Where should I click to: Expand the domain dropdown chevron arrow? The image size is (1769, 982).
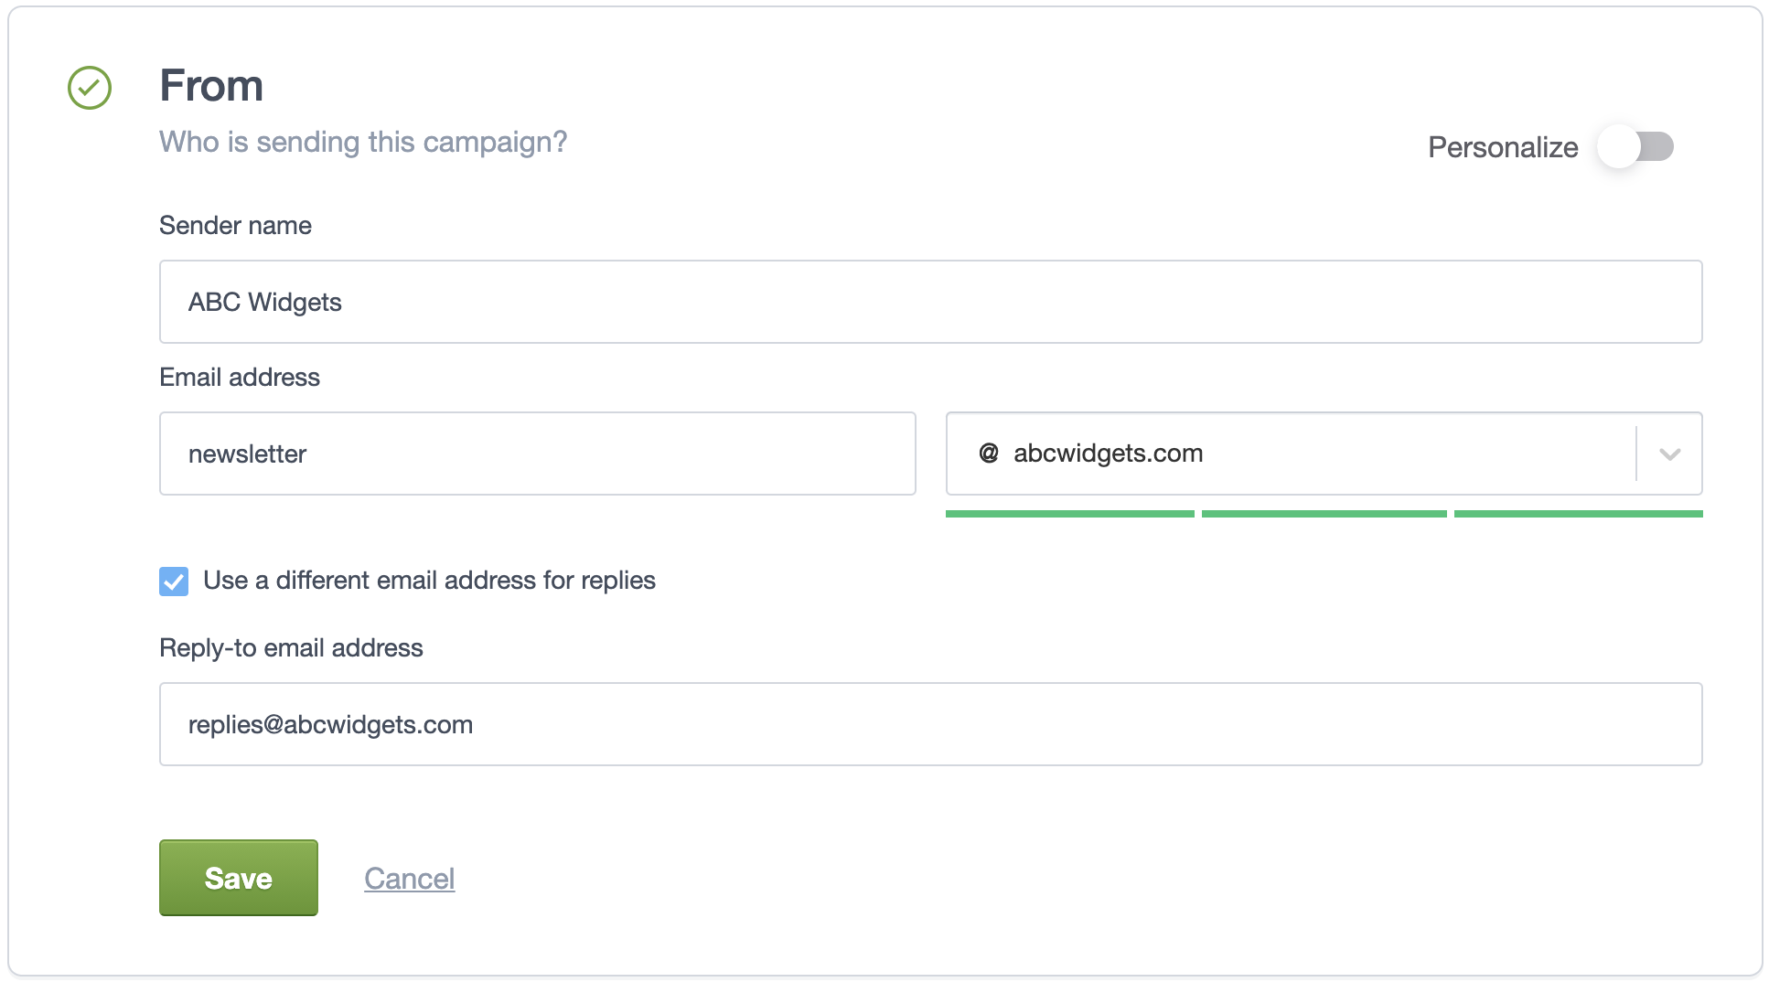pos(1669,454)
